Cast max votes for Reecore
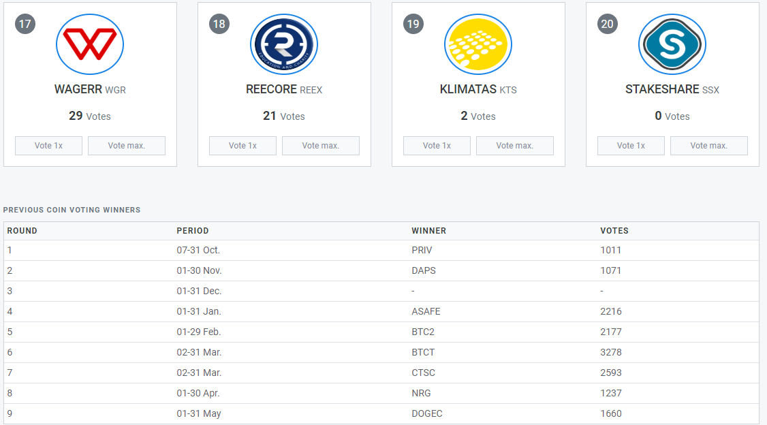767x425 pixels. click(321, 146)
